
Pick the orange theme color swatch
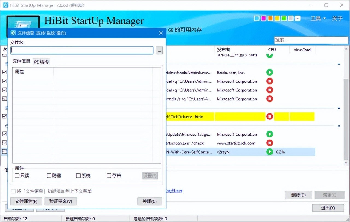(270, 18)
